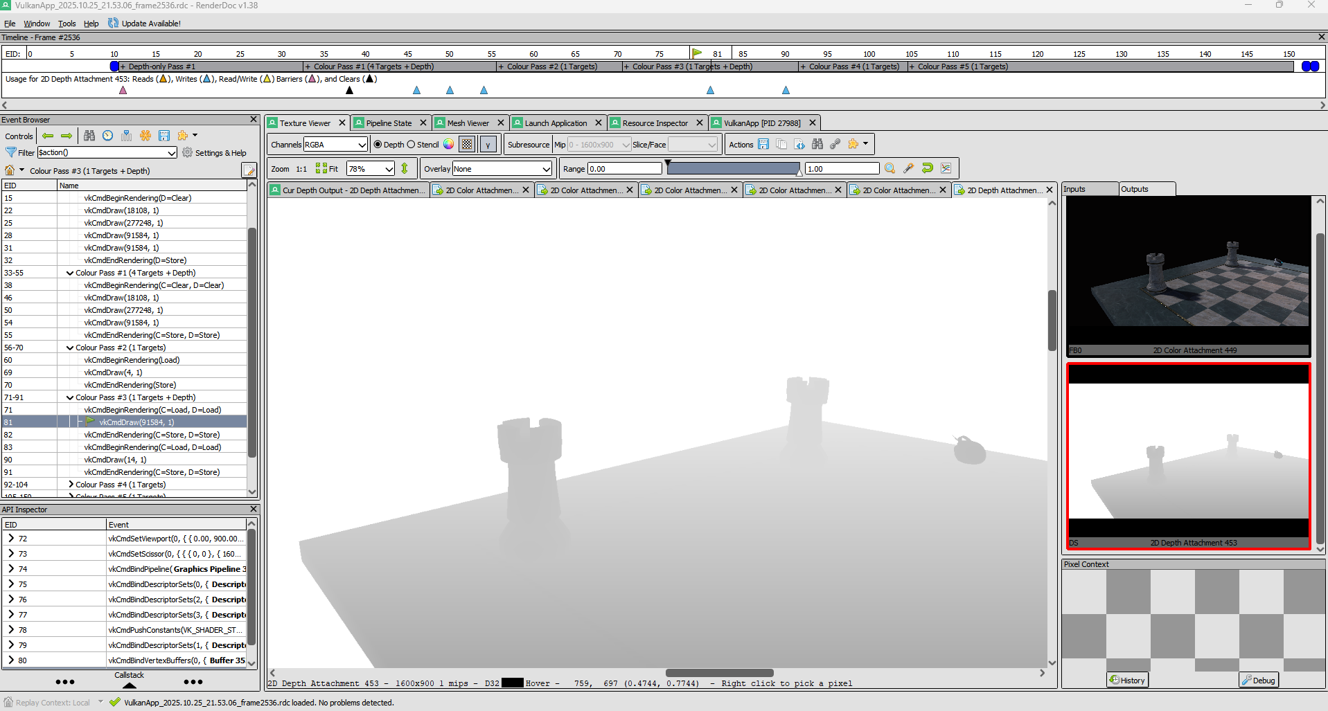Click the orange asterisk bookmark icon
Image resolution: width=1328 pixels, height=711 pixels.
point(145,136)
